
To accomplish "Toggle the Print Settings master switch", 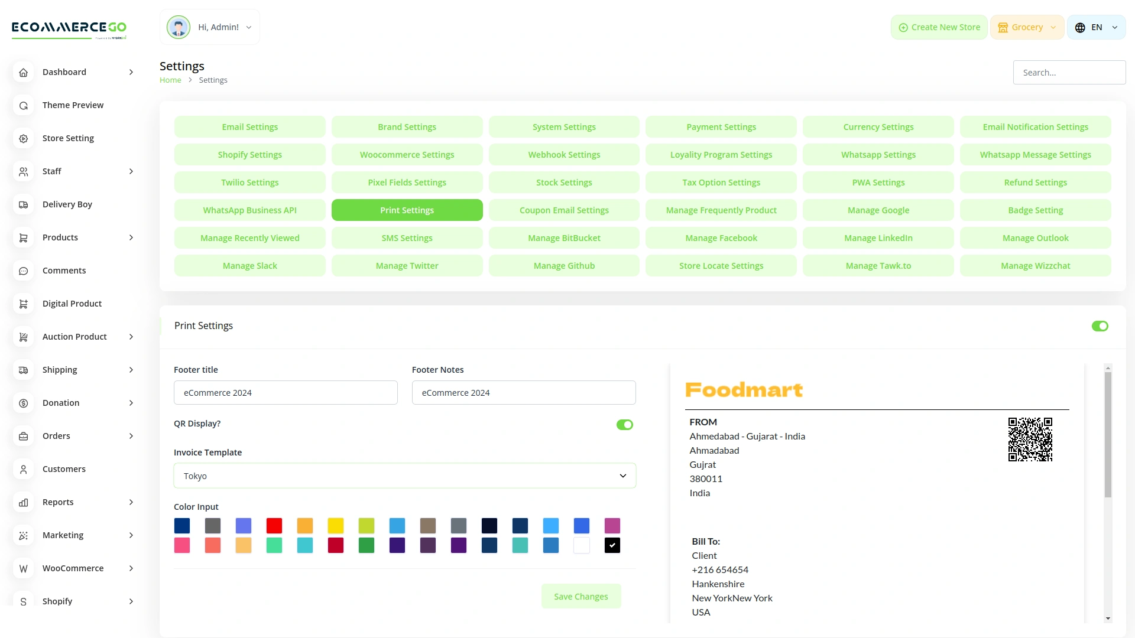I will point(1100,326).
